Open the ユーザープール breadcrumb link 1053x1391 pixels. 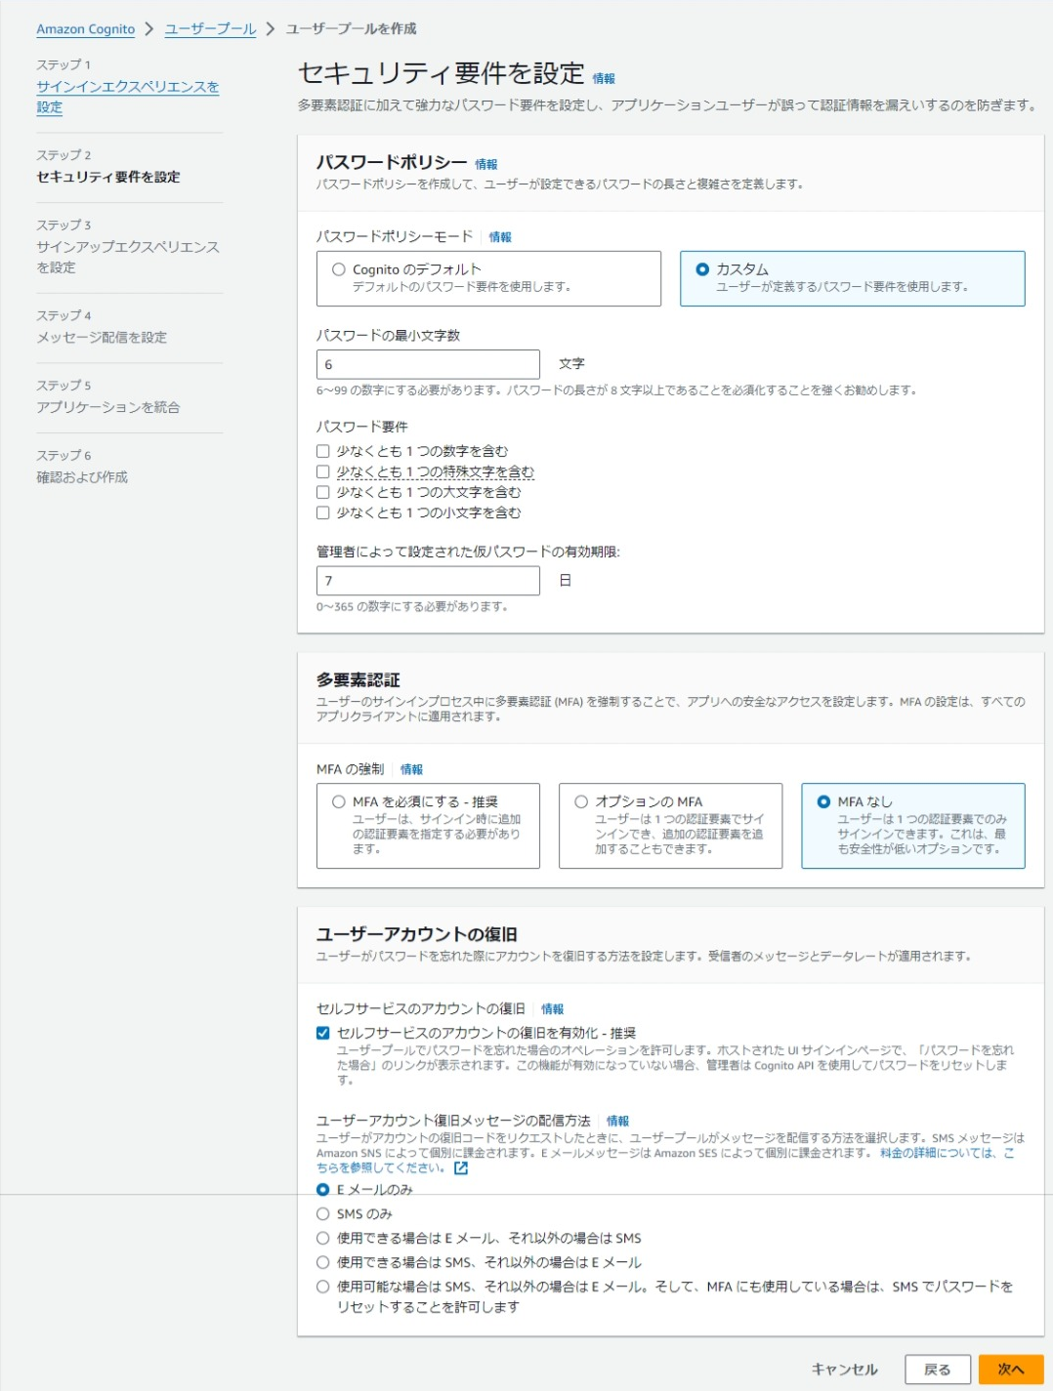coord(210,29)
